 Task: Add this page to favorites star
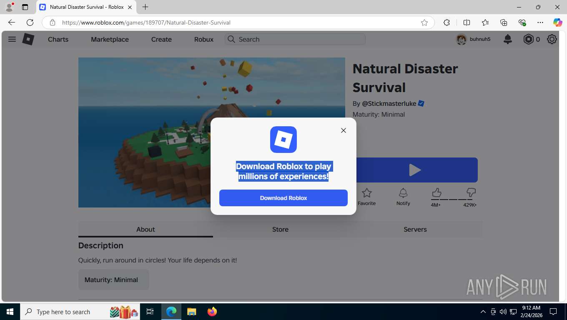[424, 22]
